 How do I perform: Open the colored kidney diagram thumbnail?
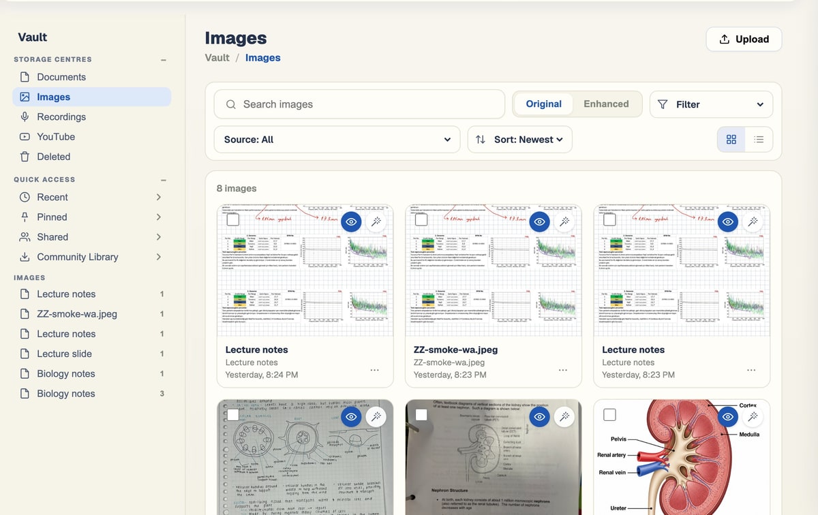click(682, 457)
